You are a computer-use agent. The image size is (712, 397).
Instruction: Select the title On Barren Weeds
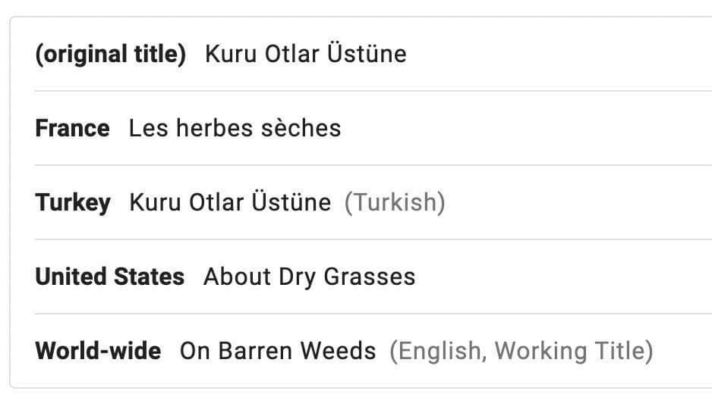[x=277, y=351]
